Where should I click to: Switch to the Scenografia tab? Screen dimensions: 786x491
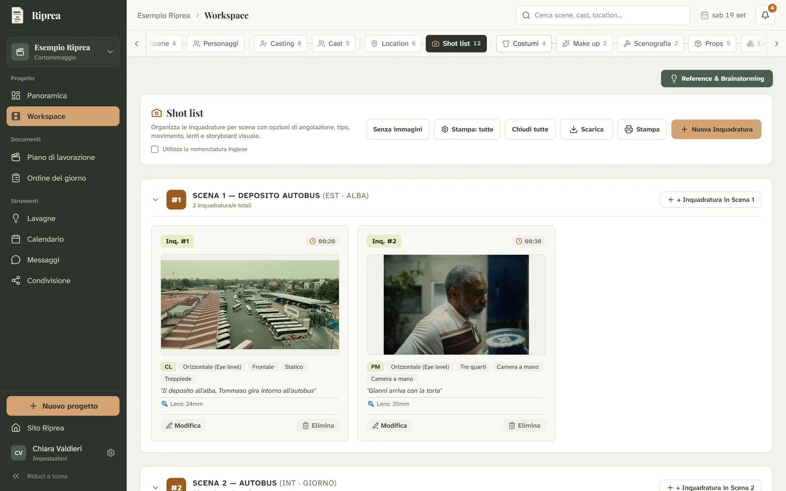click(650, 44)
